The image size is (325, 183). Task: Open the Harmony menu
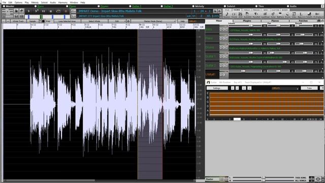[x=63, y=3]
